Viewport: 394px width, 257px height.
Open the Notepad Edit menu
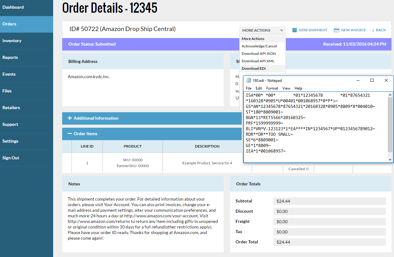click(x=259, y=88)
